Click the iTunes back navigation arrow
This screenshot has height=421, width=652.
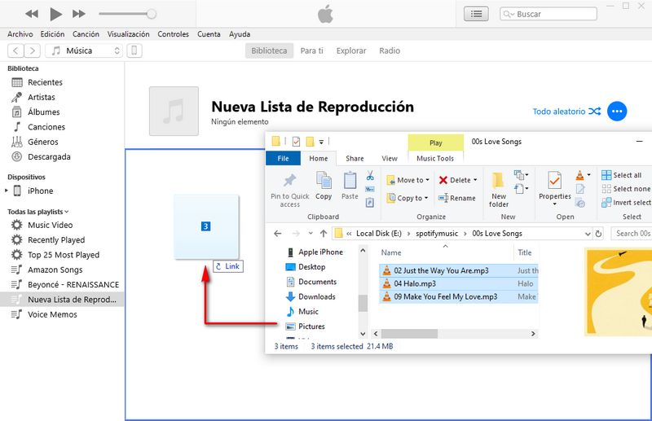[15, 50]
